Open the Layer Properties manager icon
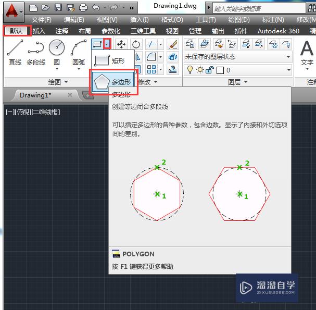316x310 pixels. [190, 44]
